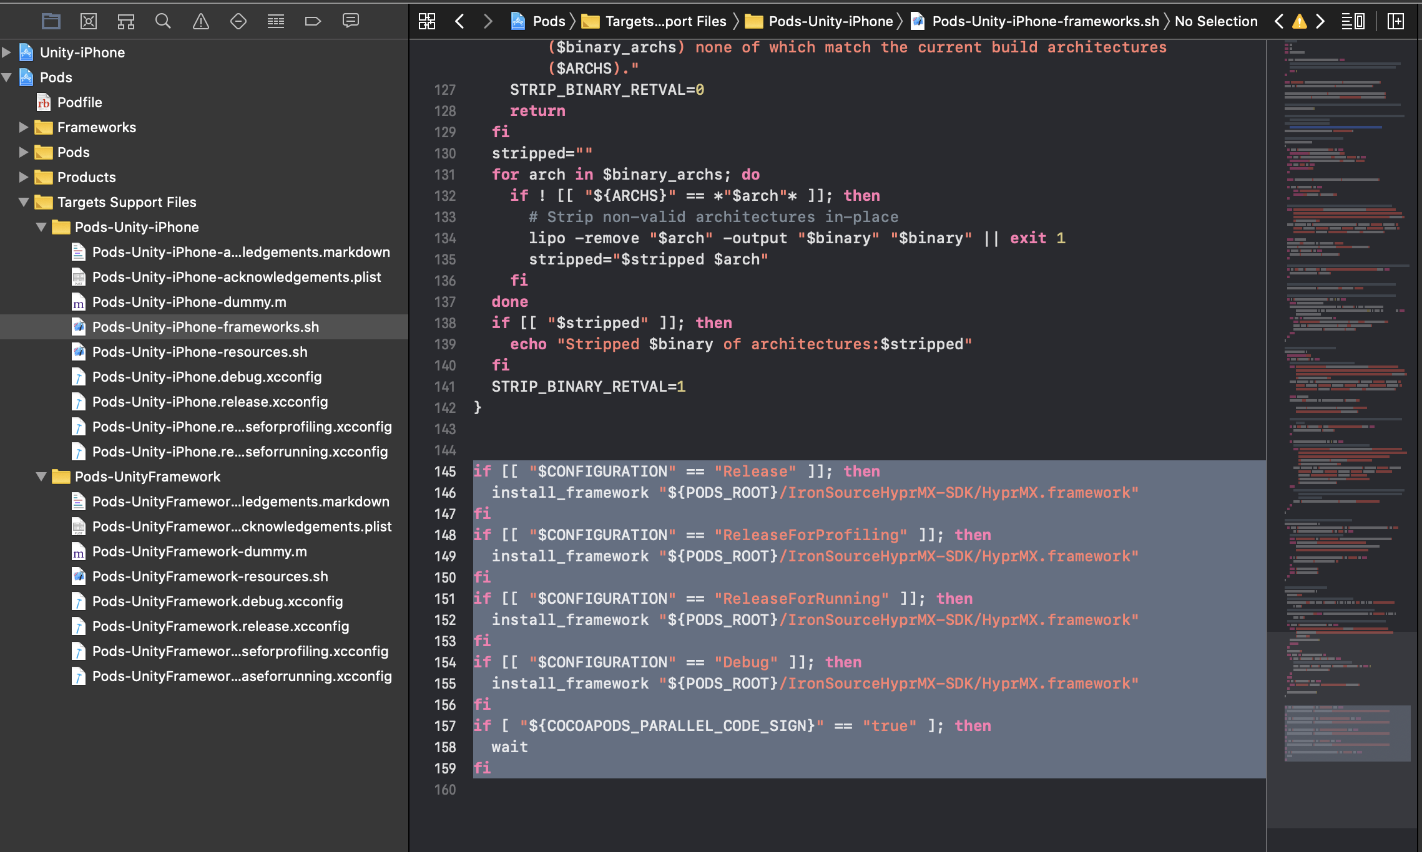Open the Find navigator magnifier icon
1422x852 pixels.
[163, 21]
